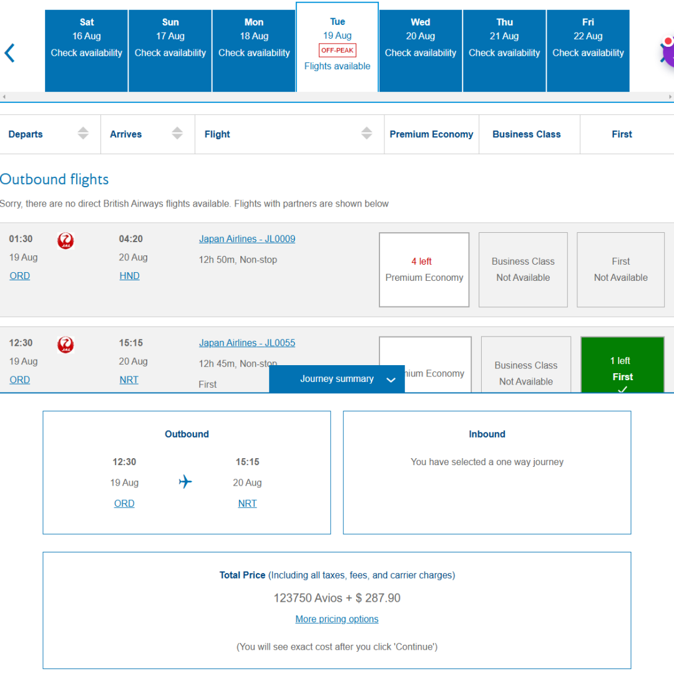674x676 pixels.
Task: Click the JAL logo on the 01:30 flight
Action: tap(65, 241)
